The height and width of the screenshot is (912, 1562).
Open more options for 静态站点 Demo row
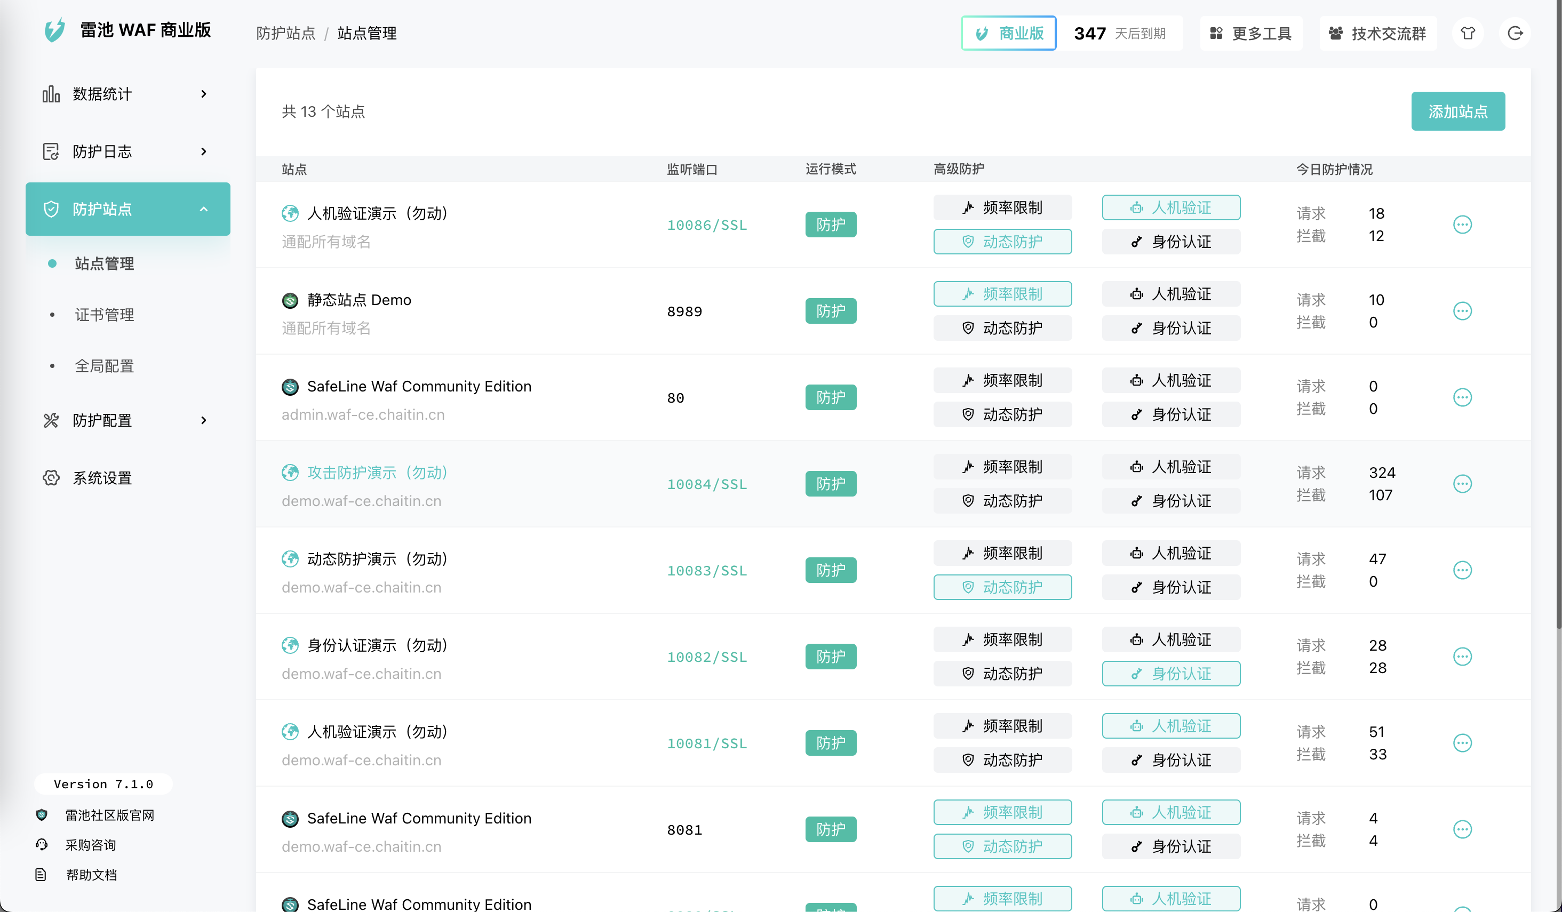point(1462,311)
